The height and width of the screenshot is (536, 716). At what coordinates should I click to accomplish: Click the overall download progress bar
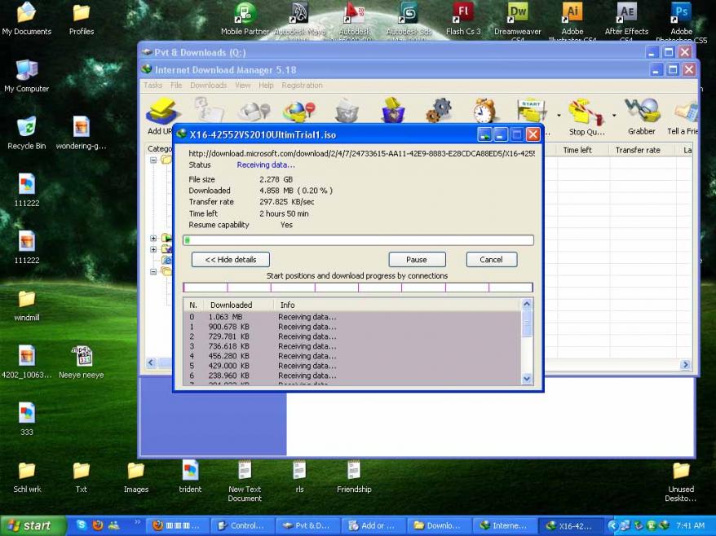click(x=358, y=240)
